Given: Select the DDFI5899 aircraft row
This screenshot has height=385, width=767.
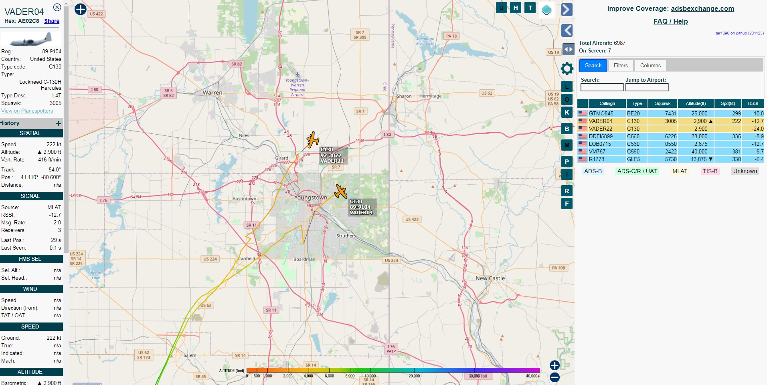Looking at the screenshot, I should [671, 136].
